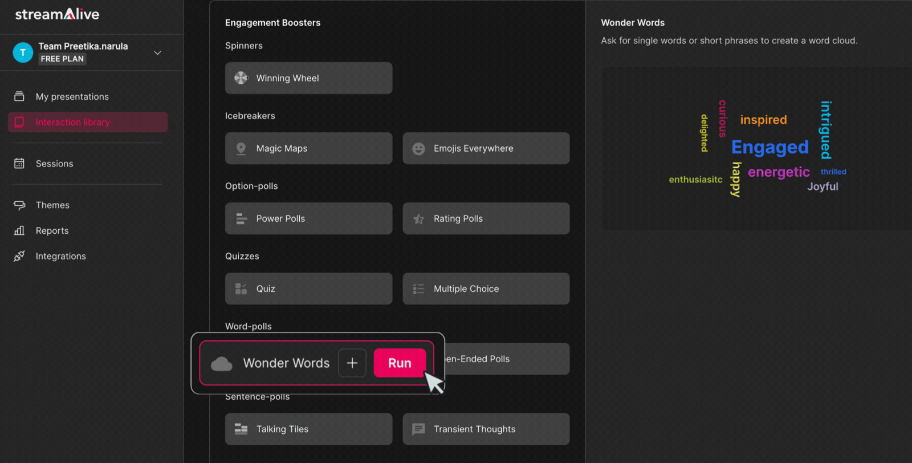
Task: Select the Power Polls interaction
Action: coord(308,218)
